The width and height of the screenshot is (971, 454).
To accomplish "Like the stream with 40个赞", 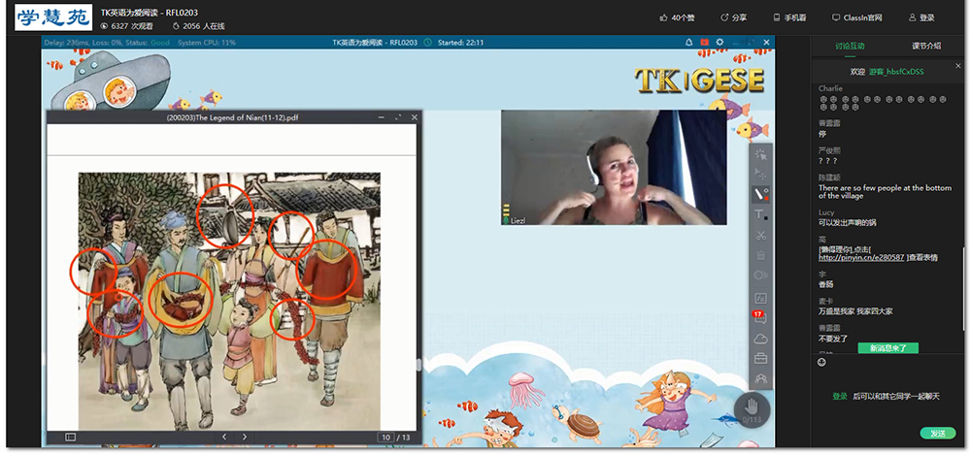I will tap(677, 17).
